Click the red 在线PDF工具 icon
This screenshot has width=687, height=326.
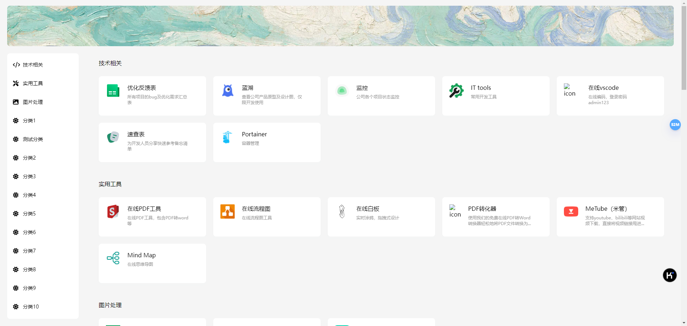coord(113,211)
